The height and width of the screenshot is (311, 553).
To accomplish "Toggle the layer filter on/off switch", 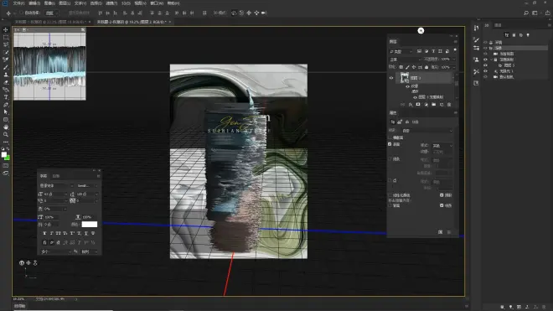I will tap(455, 50).
